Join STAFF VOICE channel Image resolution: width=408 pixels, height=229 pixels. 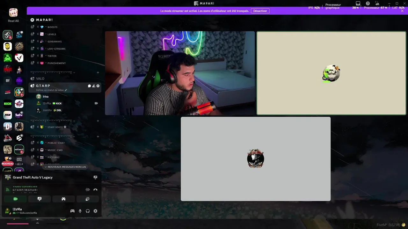pos(65,127)
